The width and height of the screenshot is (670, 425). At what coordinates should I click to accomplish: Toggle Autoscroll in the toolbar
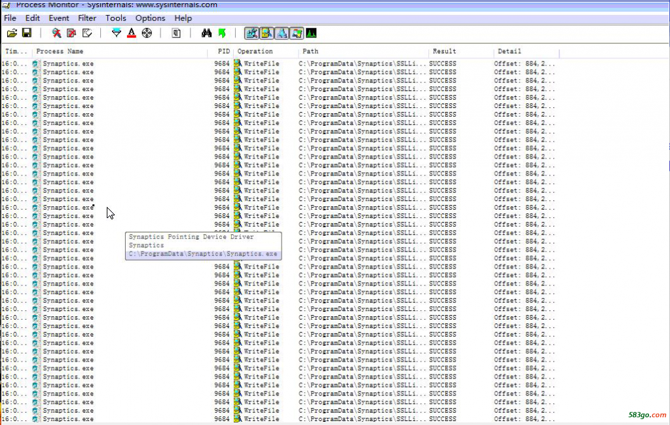tap(71, 33)
